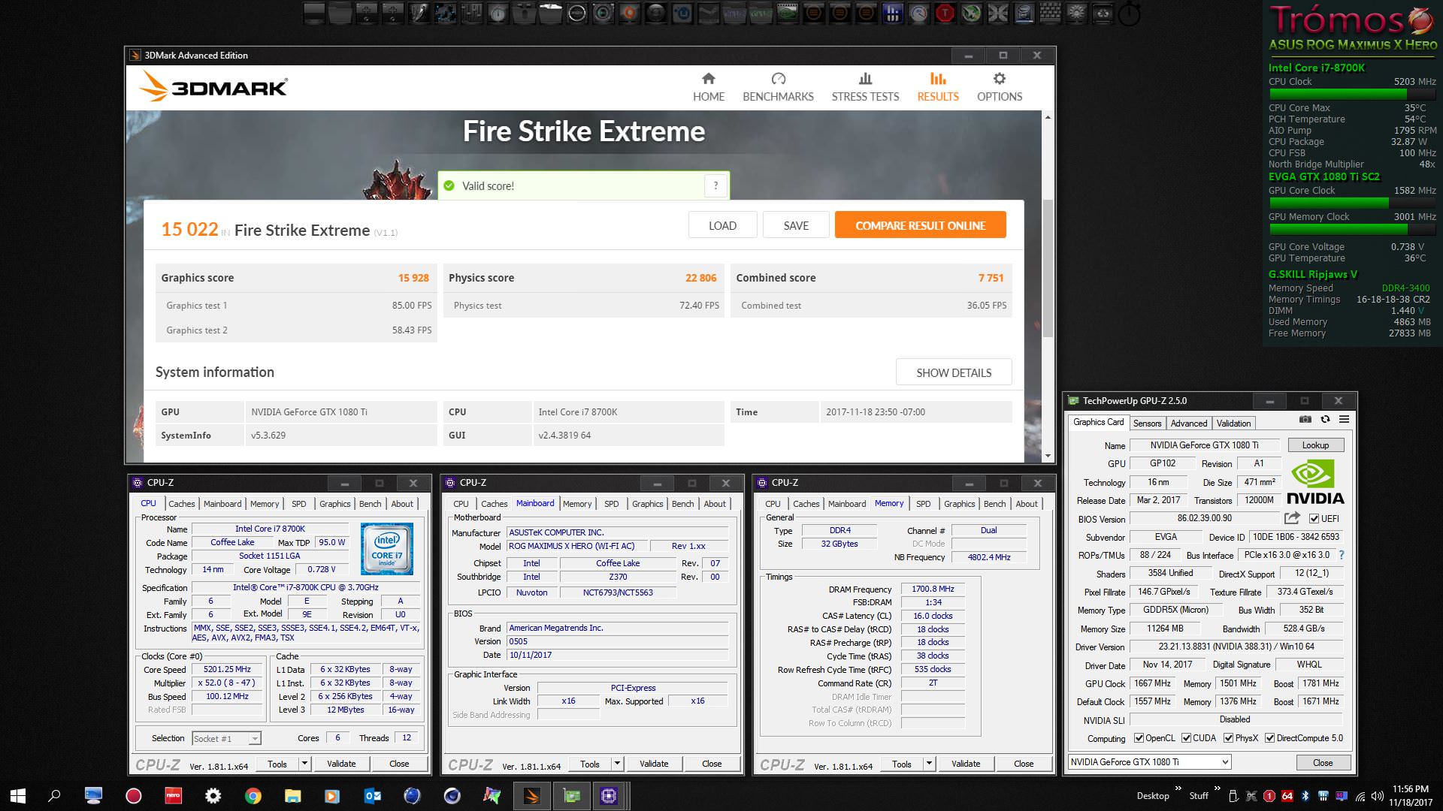1443x811 pixels.
Task: Open GPU selection dropdown in GPU-Z
Action: tap(1149, 762)
